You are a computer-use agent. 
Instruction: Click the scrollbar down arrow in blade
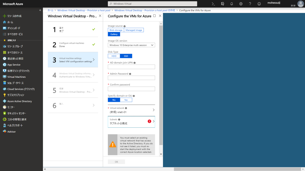point(161,154)
